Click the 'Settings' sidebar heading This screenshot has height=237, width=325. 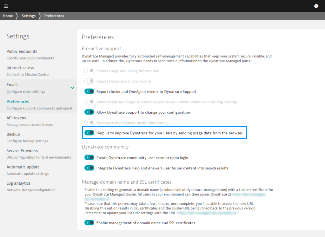point(18,36)
